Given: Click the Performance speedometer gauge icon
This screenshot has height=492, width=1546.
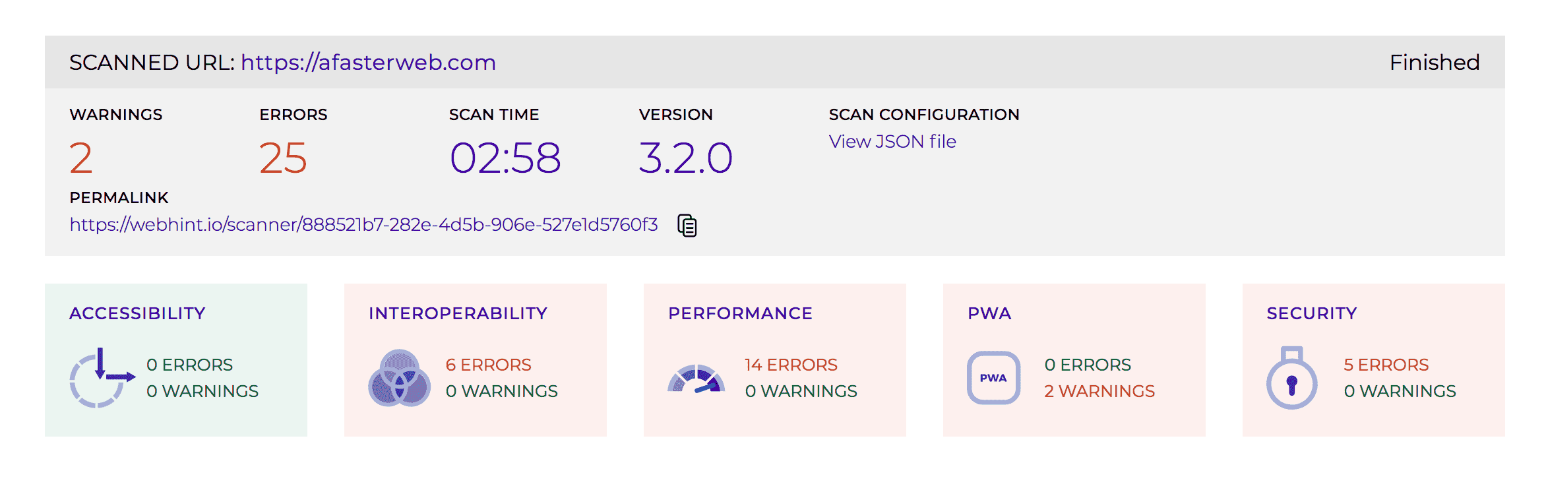Looking at the screenshot, I should point(696,379).
